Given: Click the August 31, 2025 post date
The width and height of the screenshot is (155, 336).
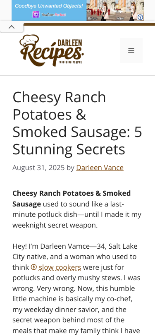Looking at the screenshot, I should click(x=38, y=168).
